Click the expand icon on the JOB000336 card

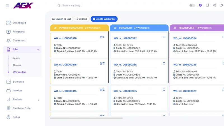(x=164, y=64)
